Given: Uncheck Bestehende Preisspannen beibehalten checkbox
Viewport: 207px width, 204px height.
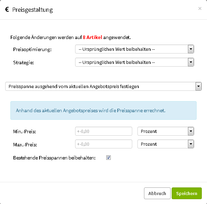Looking at the screenshot, I should pos(108,157).
